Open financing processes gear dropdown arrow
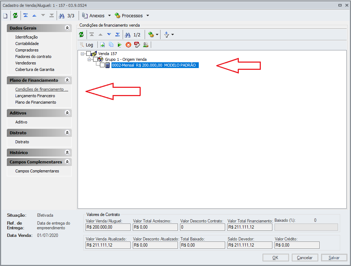351x266 pixels. click(x=157, y=35)
